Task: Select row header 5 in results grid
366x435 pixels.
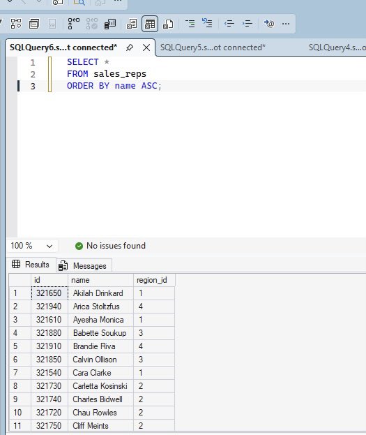Action: coord(20,346)
